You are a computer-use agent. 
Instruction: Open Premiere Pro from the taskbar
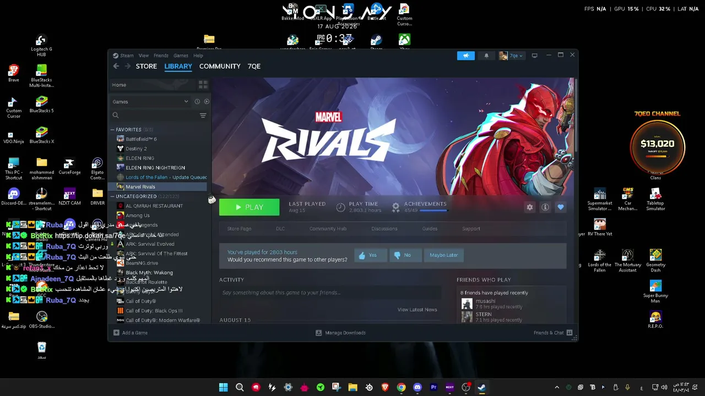pyautogui.click(x=433, y=387)
